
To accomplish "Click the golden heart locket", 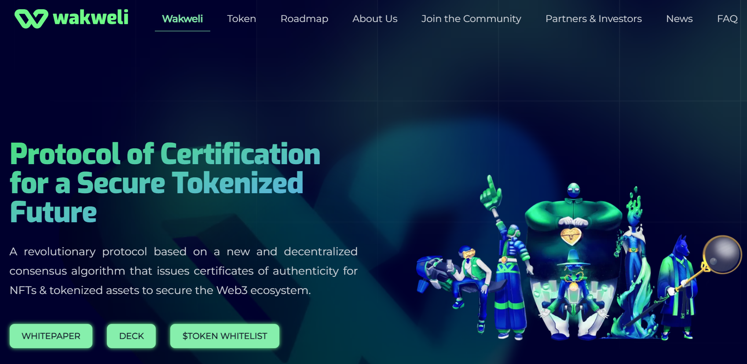I will [x=571, y=235].
